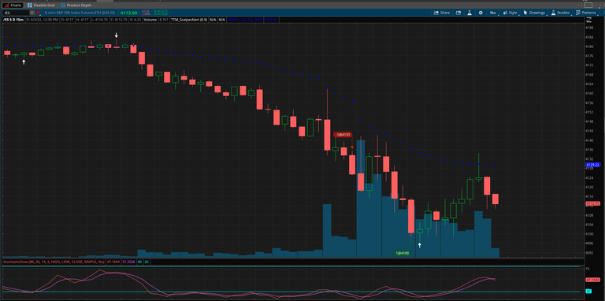Switch to the Flexible Grid tab
The image size is (605, 301).
click(43, 6)
